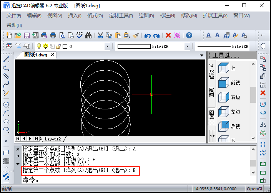Choose the 左边 left view
This screenshot has width=271, height=193.
(x=229, y=112)
